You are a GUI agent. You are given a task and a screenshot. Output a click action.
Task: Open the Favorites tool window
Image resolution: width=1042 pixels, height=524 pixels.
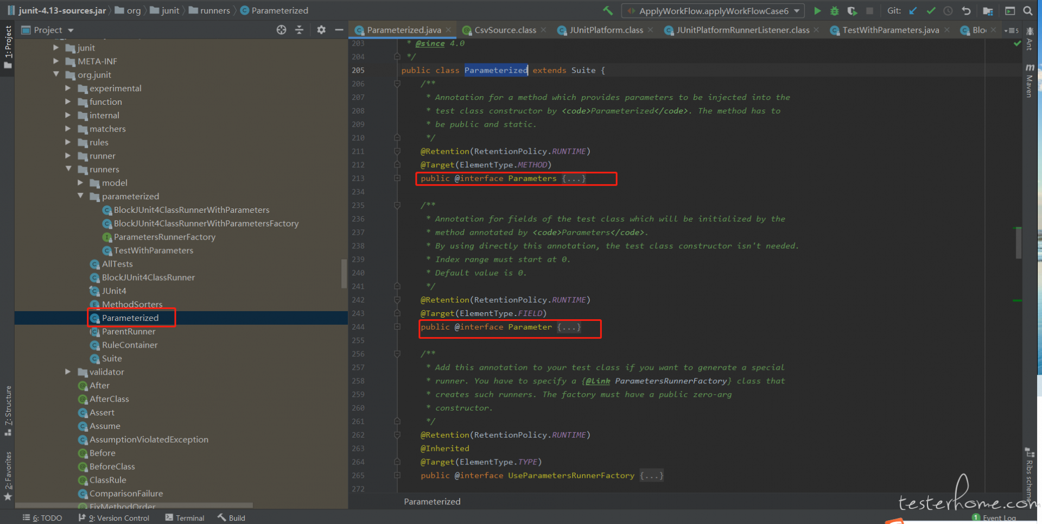click(8, 476)
